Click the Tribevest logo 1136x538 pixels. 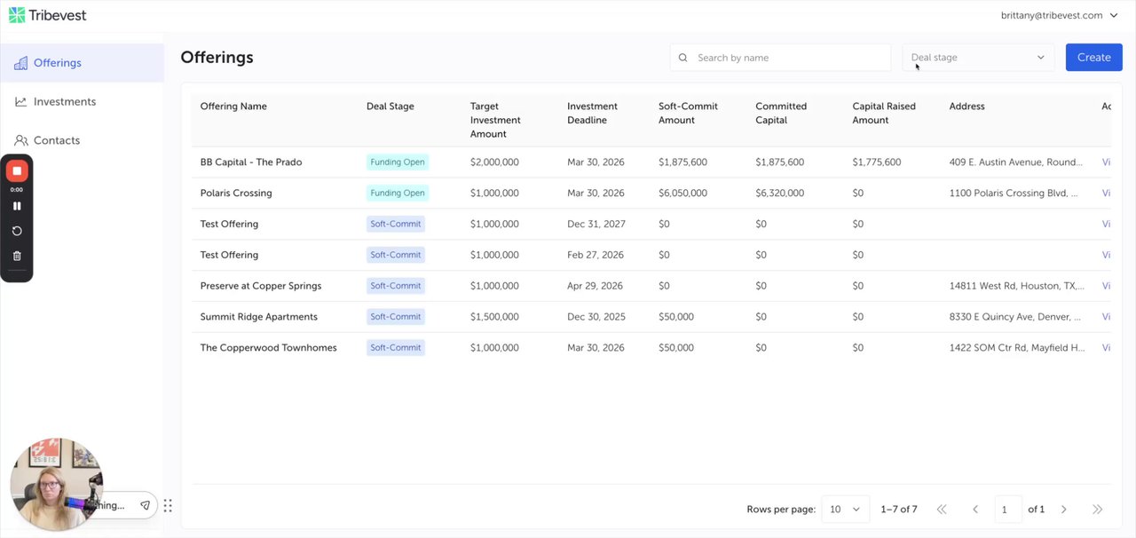coord(48,15)
